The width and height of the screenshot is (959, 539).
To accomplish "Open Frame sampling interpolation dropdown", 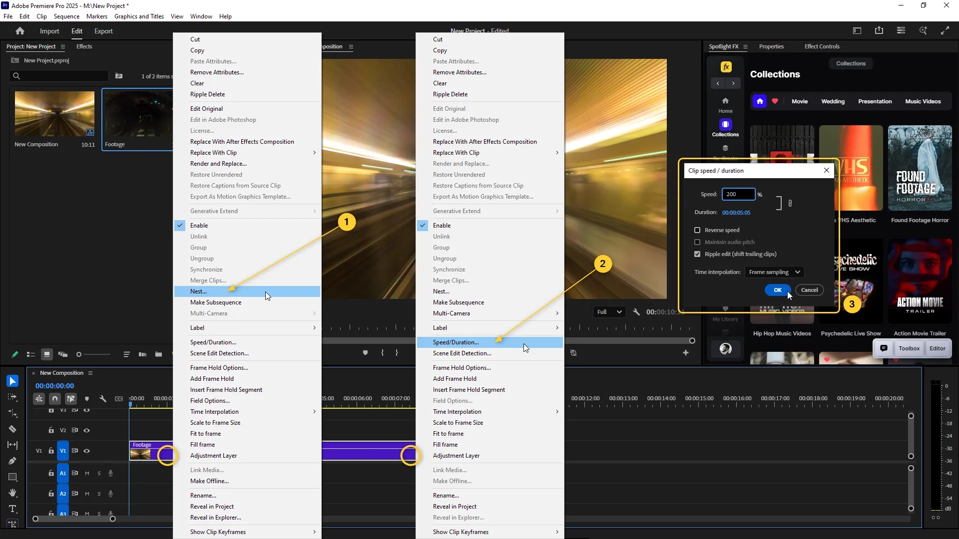I will 774,272.
